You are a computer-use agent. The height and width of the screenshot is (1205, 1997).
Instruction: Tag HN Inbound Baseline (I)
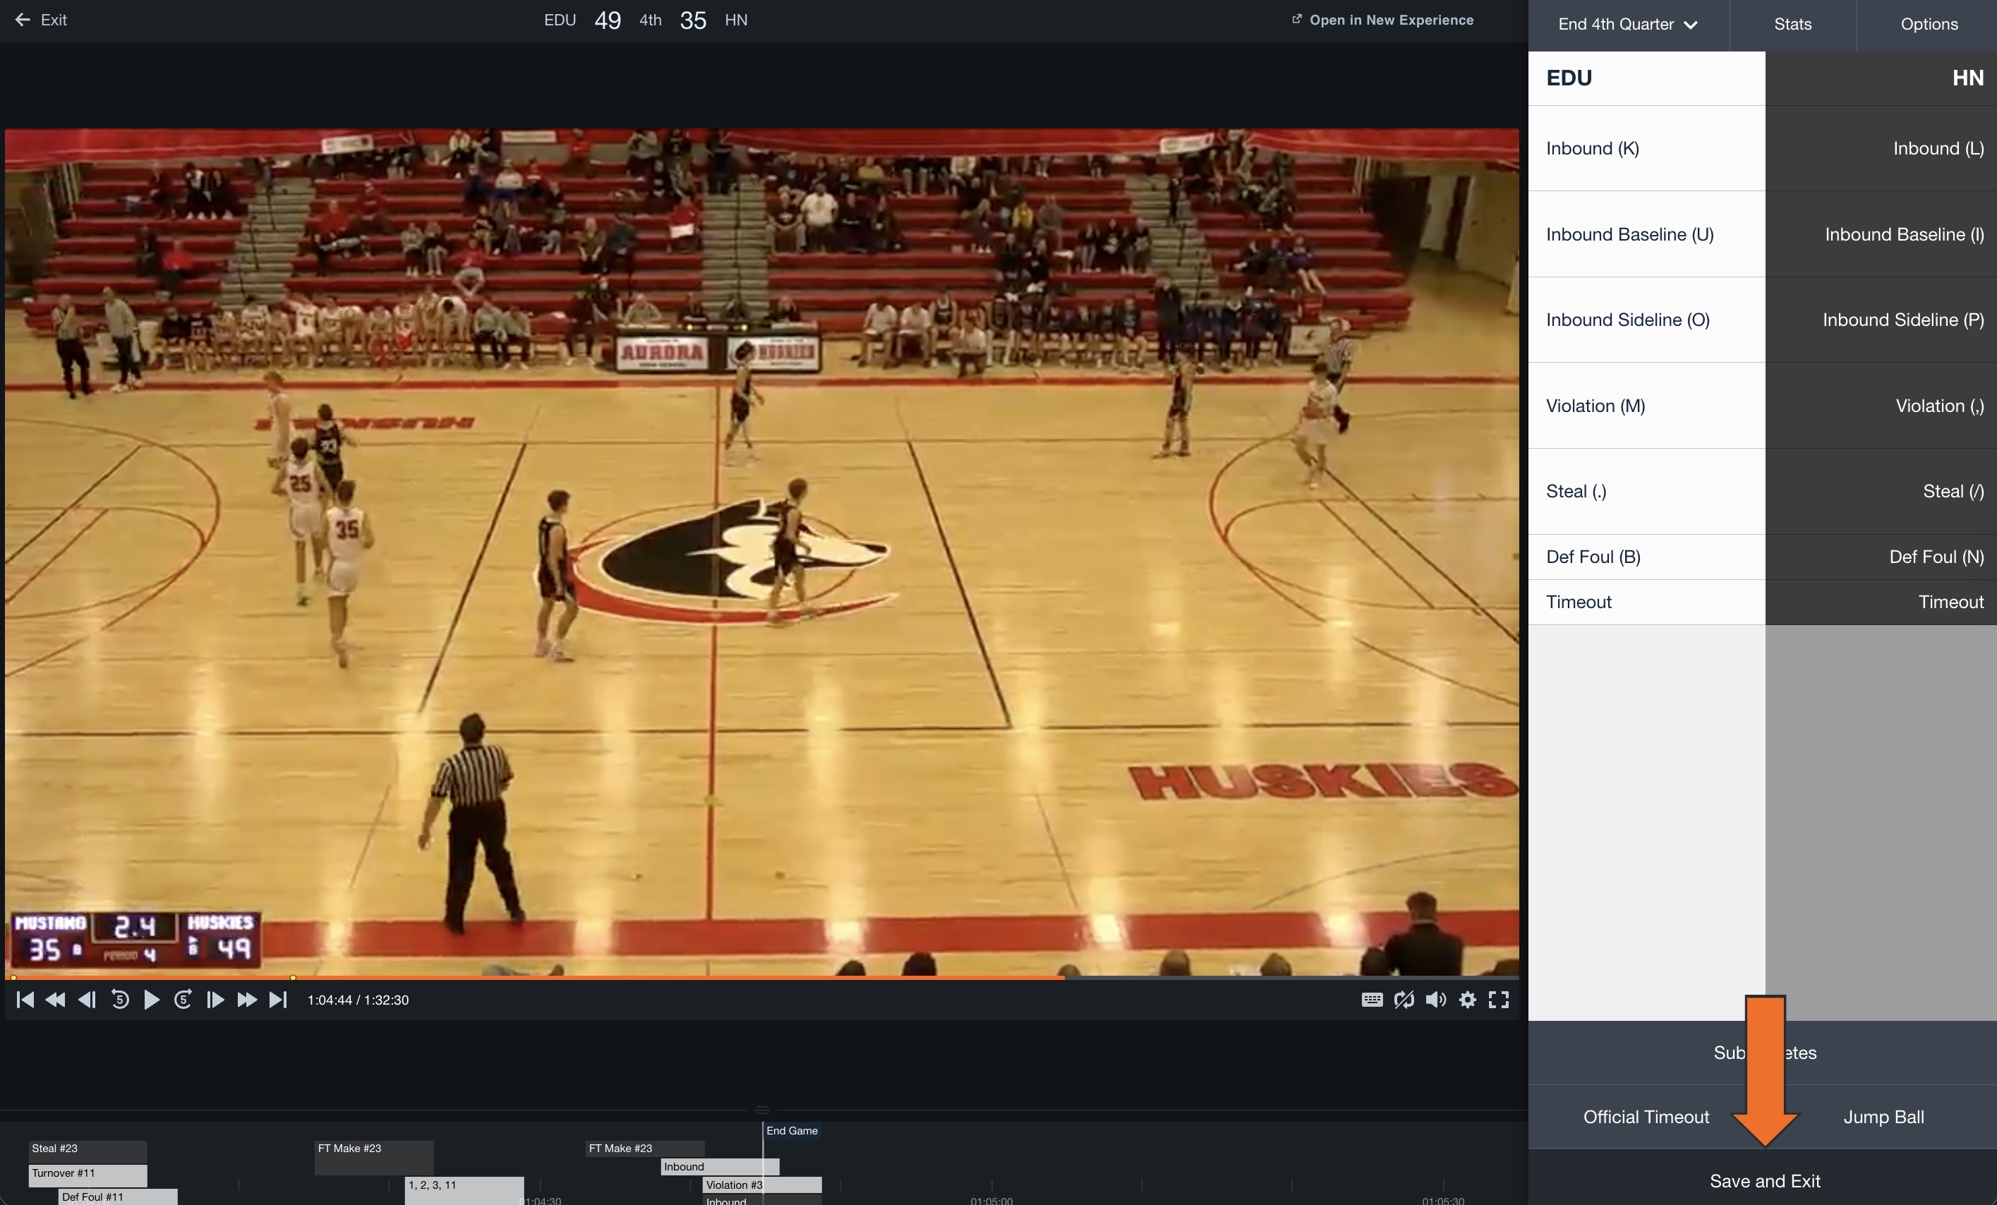[1881, 234]
